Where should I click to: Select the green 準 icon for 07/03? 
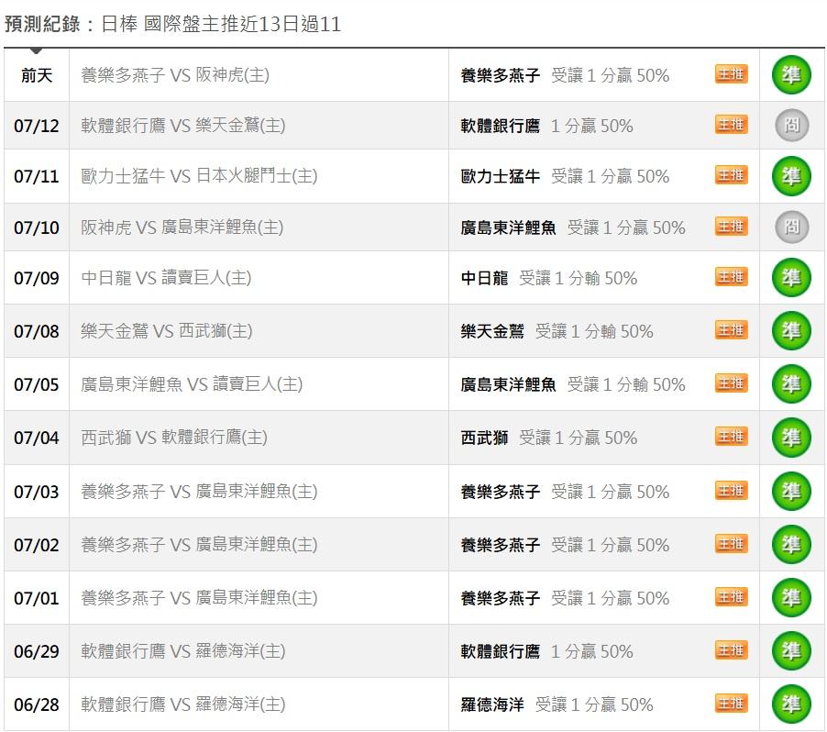pyautogui.click(x=791, y=492)
